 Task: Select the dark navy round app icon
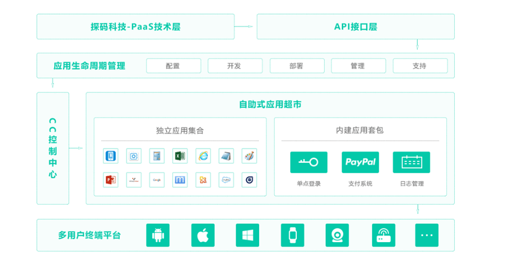[249, 179]
